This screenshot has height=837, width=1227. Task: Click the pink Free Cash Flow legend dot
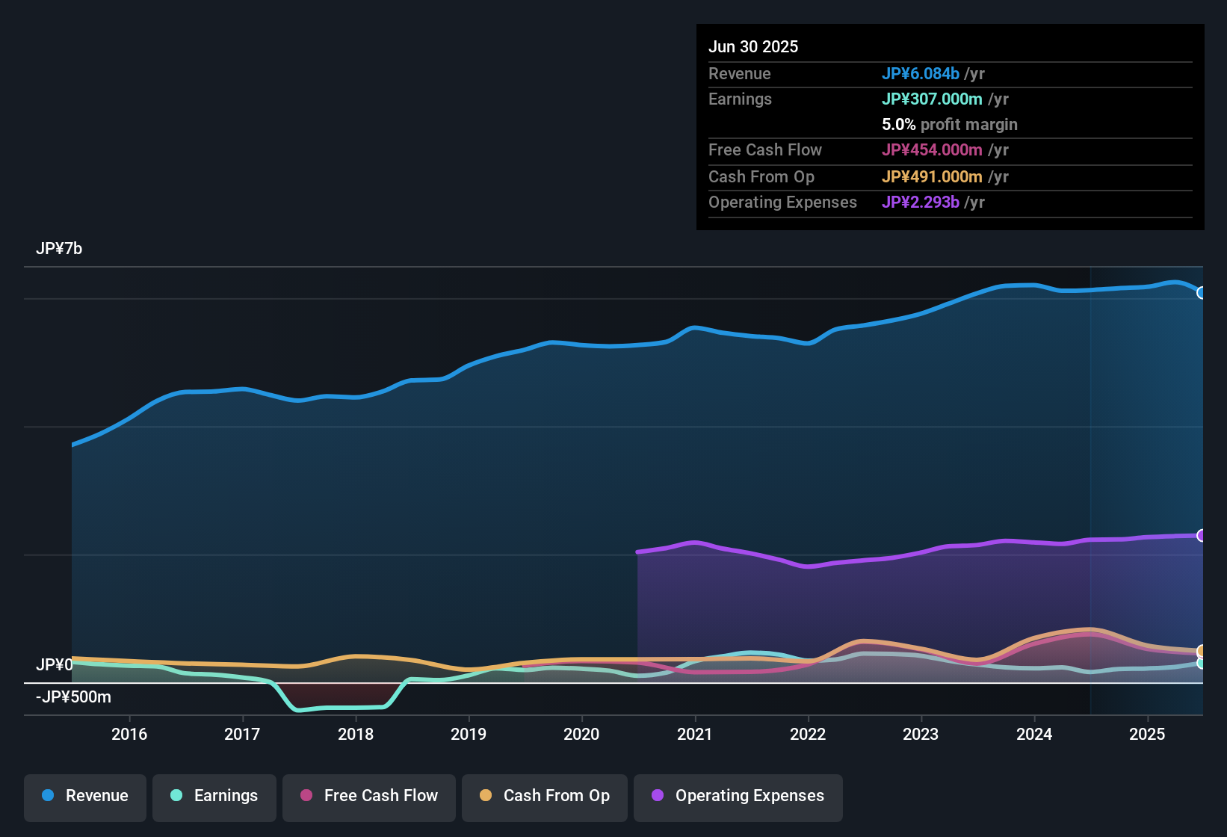(306, 795)
